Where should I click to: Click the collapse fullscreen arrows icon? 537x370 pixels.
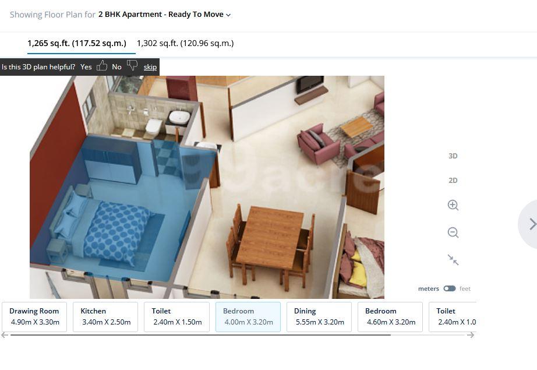[x=453, y=260]
